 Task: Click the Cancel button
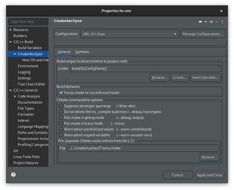coord(178,175)
